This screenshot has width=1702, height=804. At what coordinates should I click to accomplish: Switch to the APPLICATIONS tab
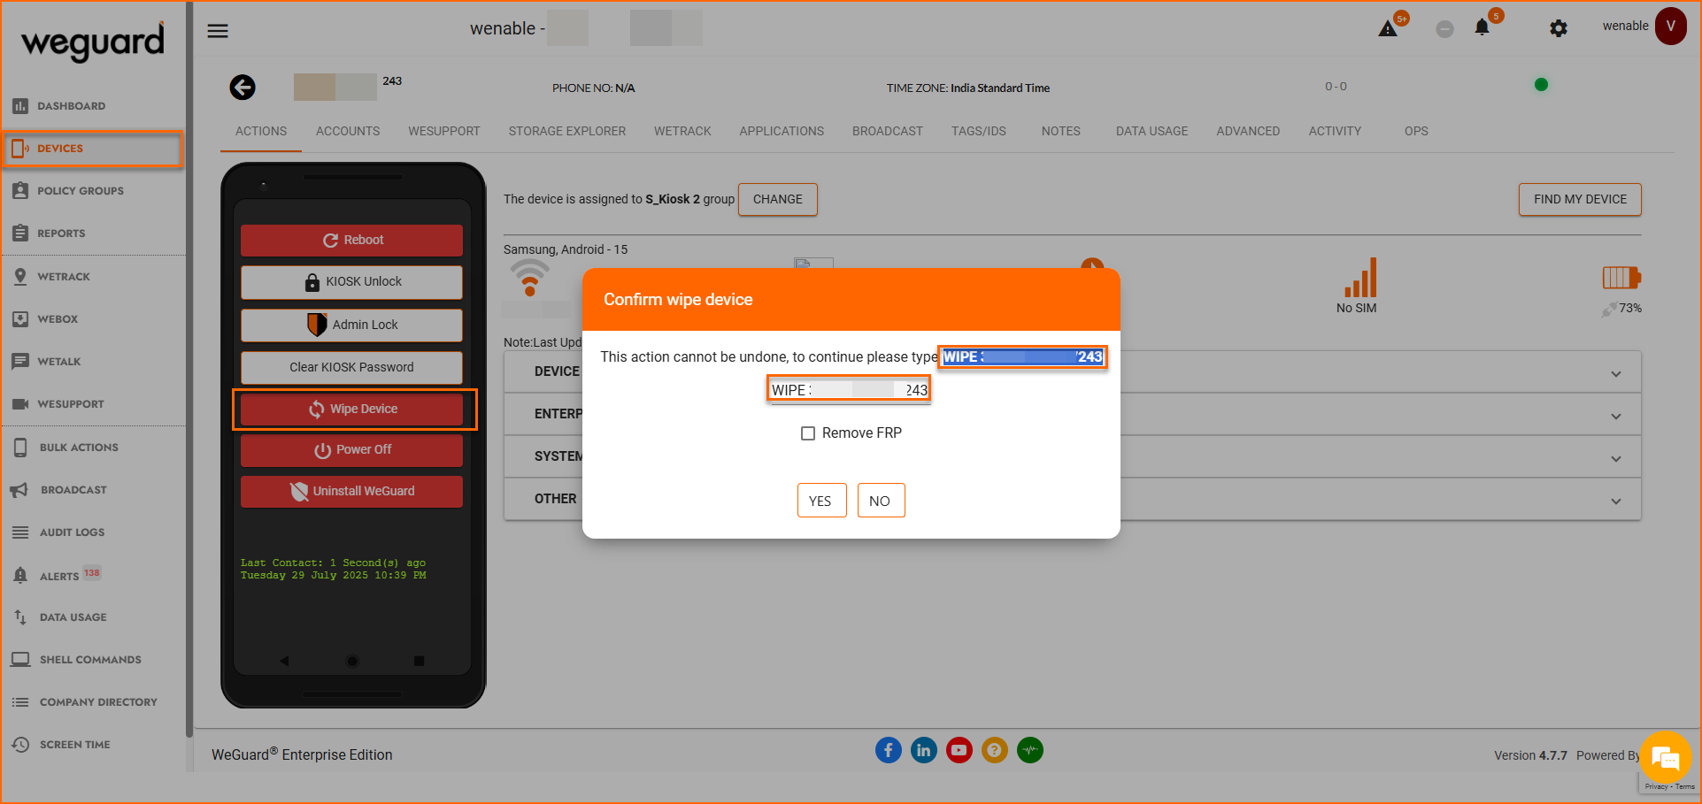point(782,131)
